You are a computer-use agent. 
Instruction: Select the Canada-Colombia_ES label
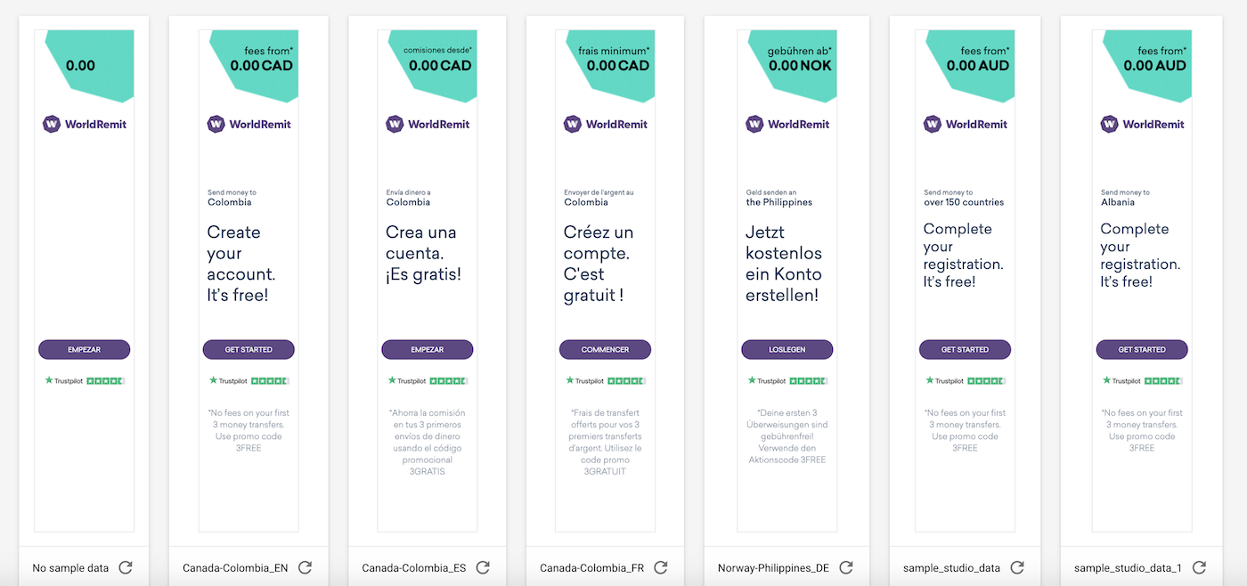[414, 567]
